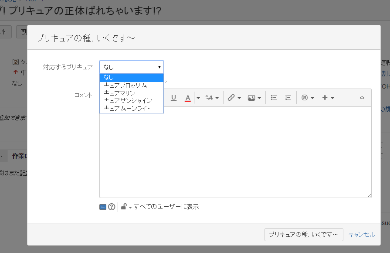Click the plus icon for more formatting options
Viewport: 390px width, 253px height.
click(x=326, y=97)
